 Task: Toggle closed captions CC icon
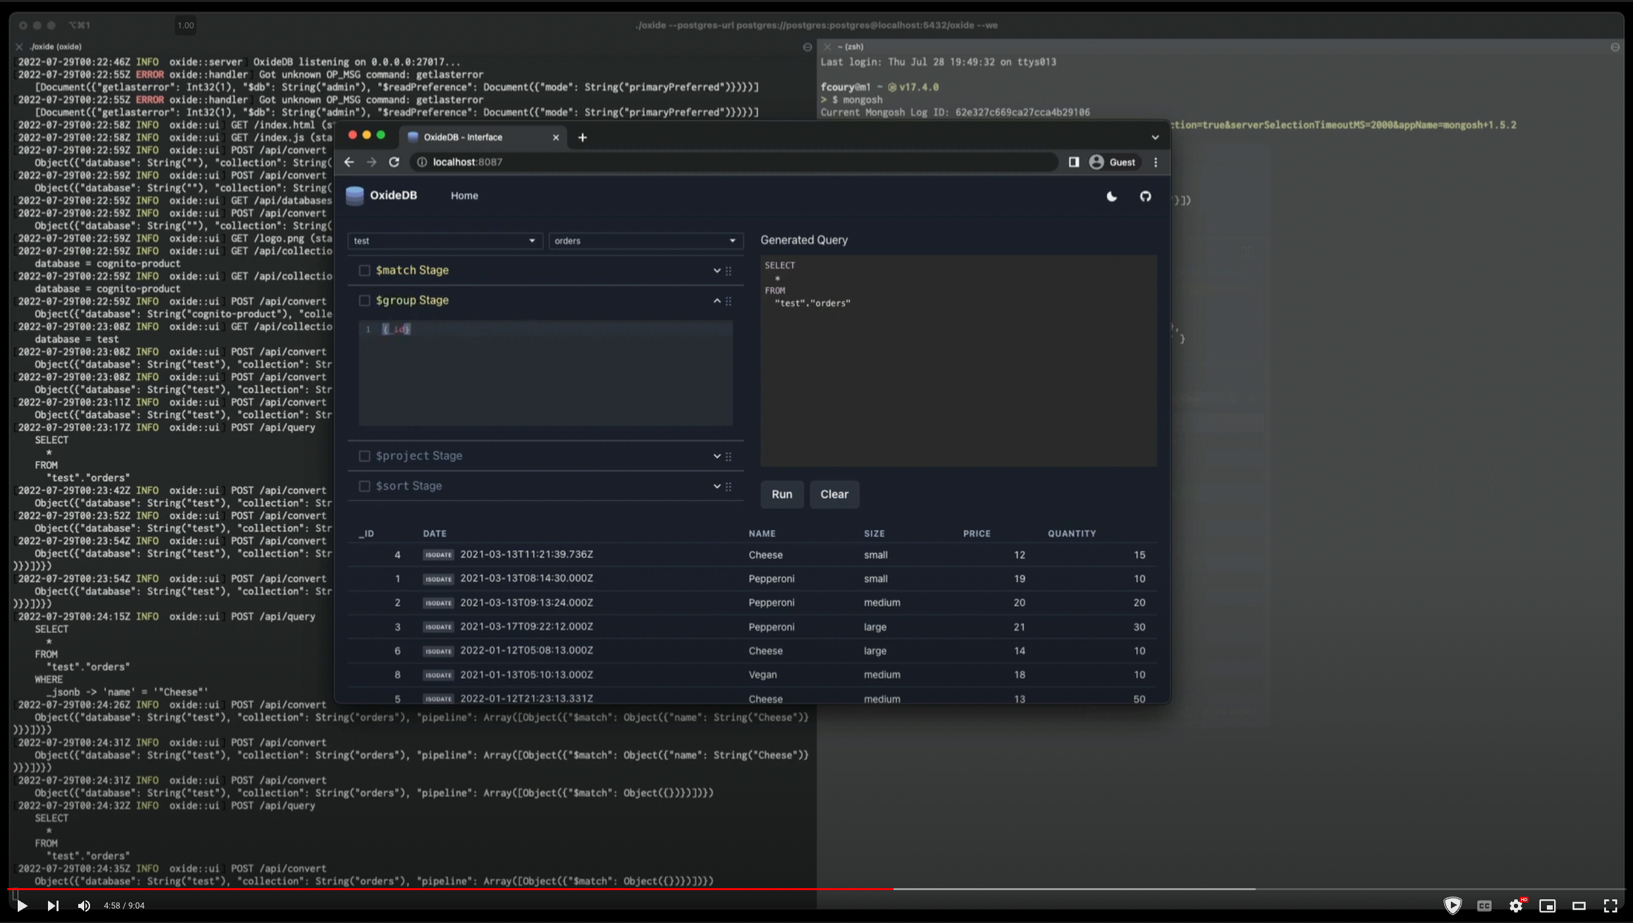1484,906
